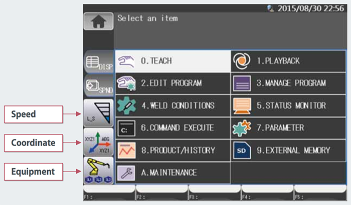View 8.PRODUCT/HISTORY chart entry

click(173, 150)
